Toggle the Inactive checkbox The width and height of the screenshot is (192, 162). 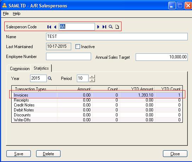78,47
